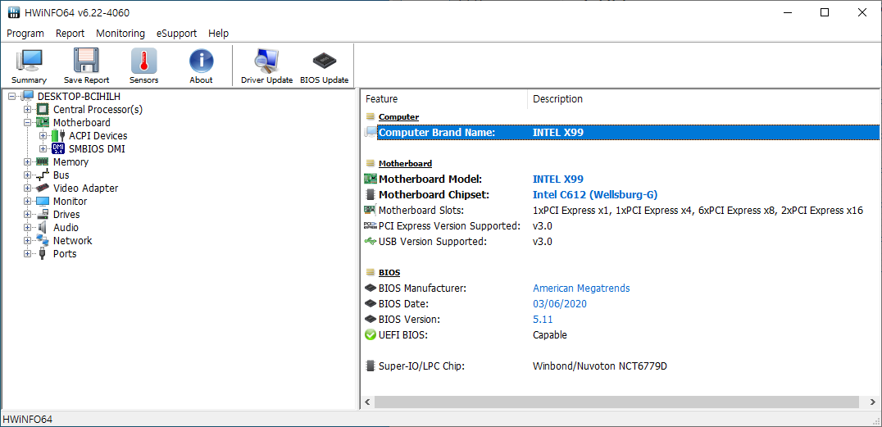
Task: Expand the Memory tree node
Action: tap(27, 162)
